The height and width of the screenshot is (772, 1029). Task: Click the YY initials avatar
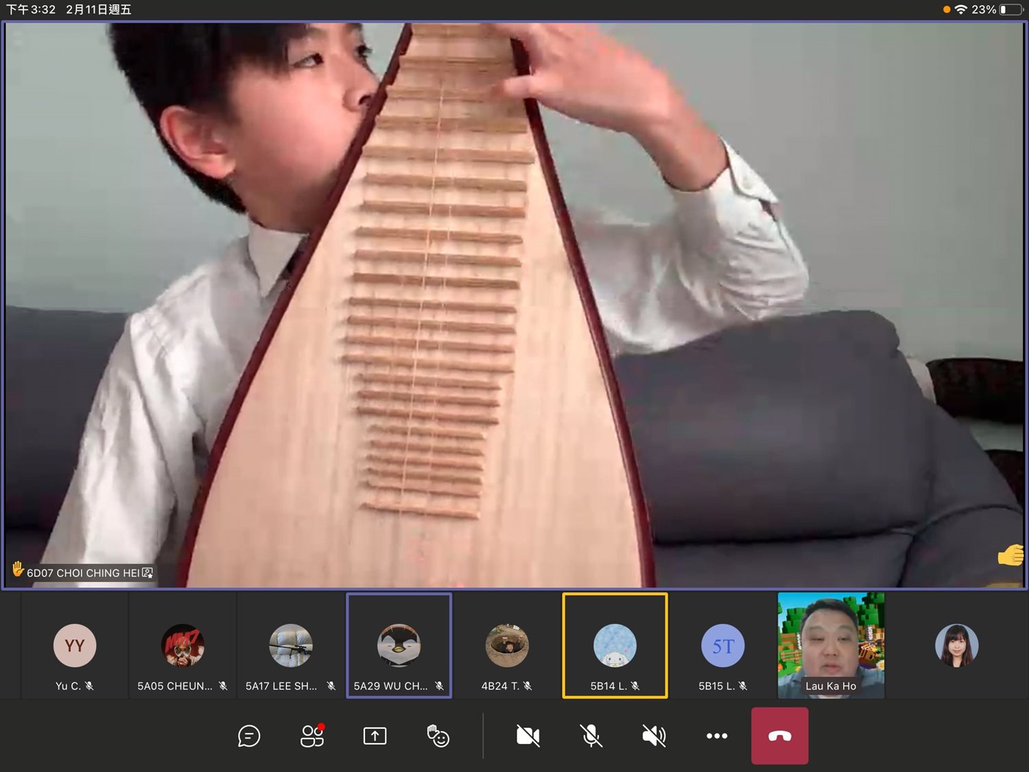(75, 646)
